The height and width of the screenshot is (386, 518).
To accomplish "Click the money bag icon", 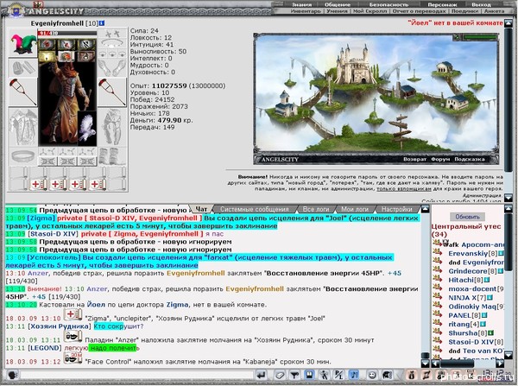I will (412, 376).
